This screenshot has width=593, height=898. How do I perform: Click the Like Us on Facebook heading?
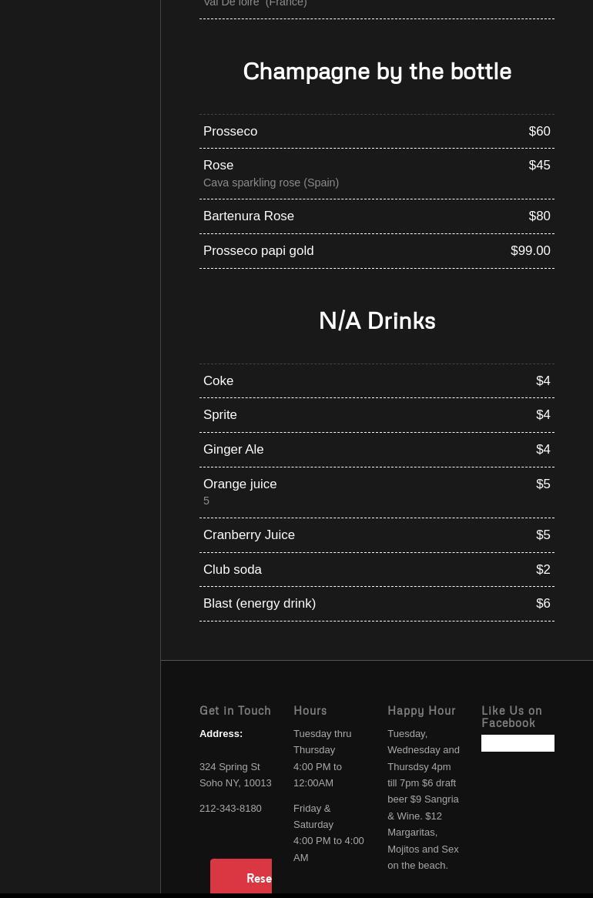point(511,716)
